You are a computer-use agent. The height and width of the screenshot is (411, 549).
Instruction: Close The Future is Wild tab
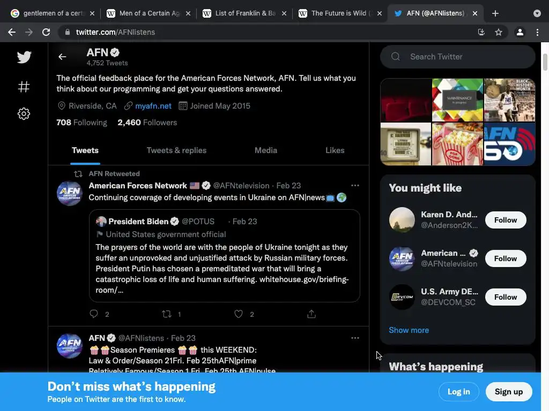(x=380, y=13)
